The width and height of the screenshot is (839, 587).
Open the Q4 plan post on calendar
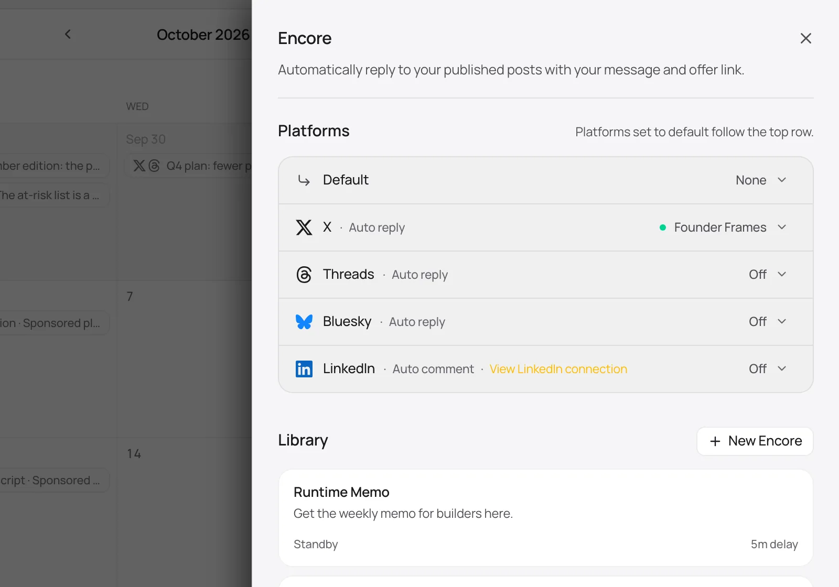tap(188, 166)
